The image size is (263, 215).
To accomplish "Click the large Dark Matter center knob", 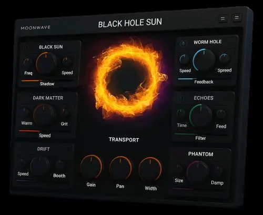I will [x=44, y=115].
